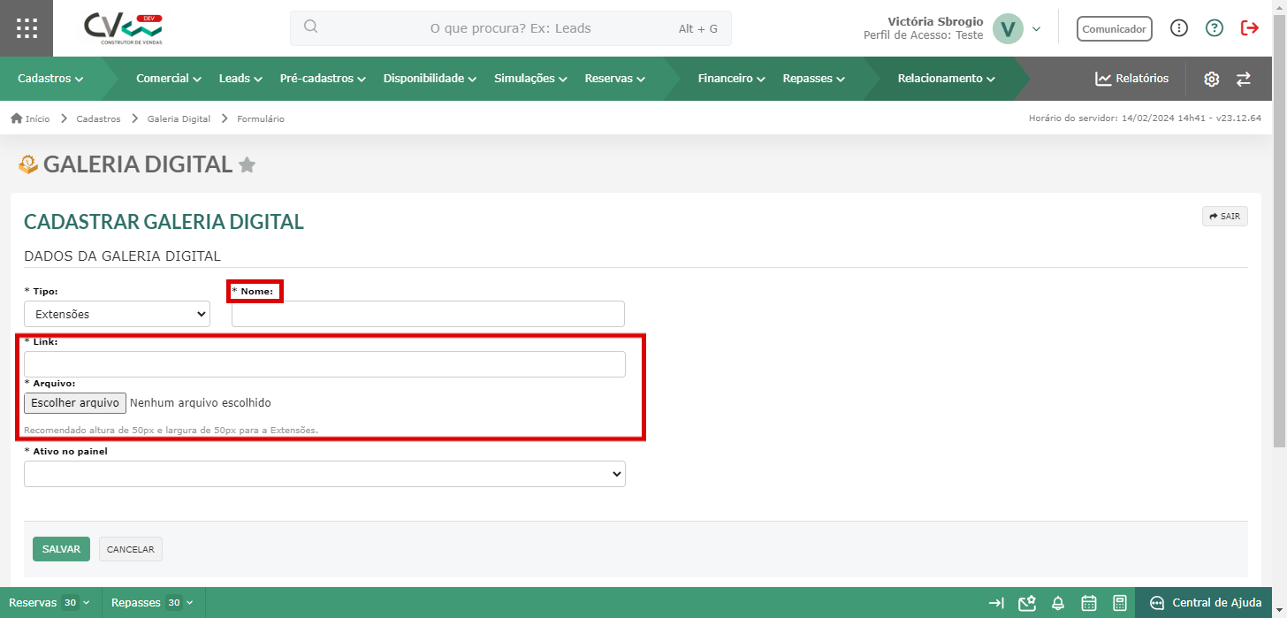Open the Simulações menu
The image size is (1287, 618).
530,79
